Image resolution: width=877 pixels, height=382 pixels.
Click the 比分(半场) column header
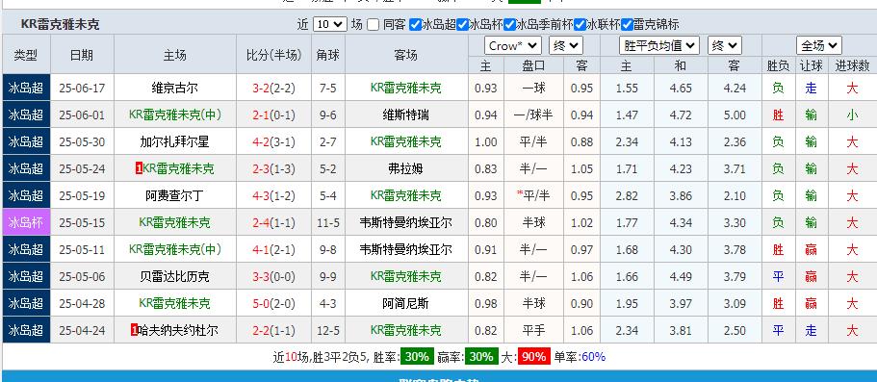point(273,55)
